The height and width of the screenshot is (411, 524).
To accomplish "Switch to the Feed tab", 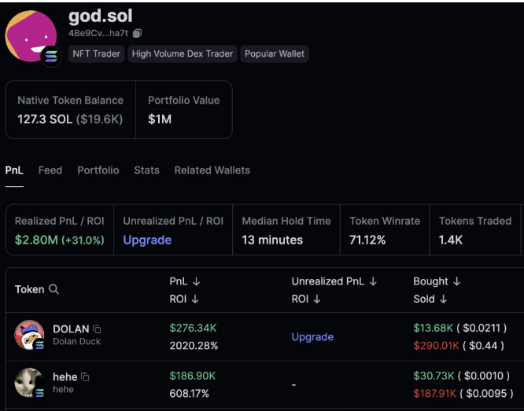I will 50,170.
